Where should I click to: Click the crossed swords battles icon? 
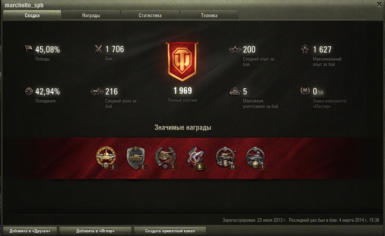(98, 49)
